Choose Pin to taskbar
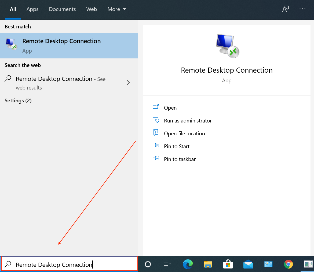 180,159
